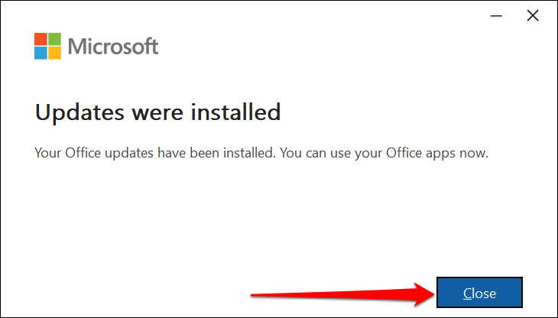
Task: Close the dialog with the X icon
Action: tap(533, 16)
